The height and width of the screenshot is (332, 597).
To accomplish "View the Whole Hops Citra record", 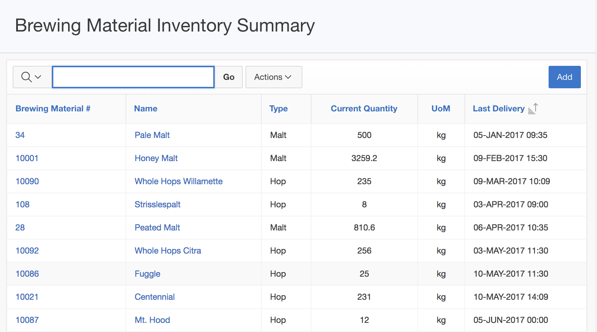I will 168,251.
